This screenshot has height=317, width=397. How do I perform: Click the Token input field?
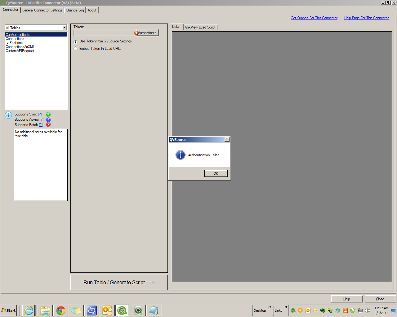(104, 33)
